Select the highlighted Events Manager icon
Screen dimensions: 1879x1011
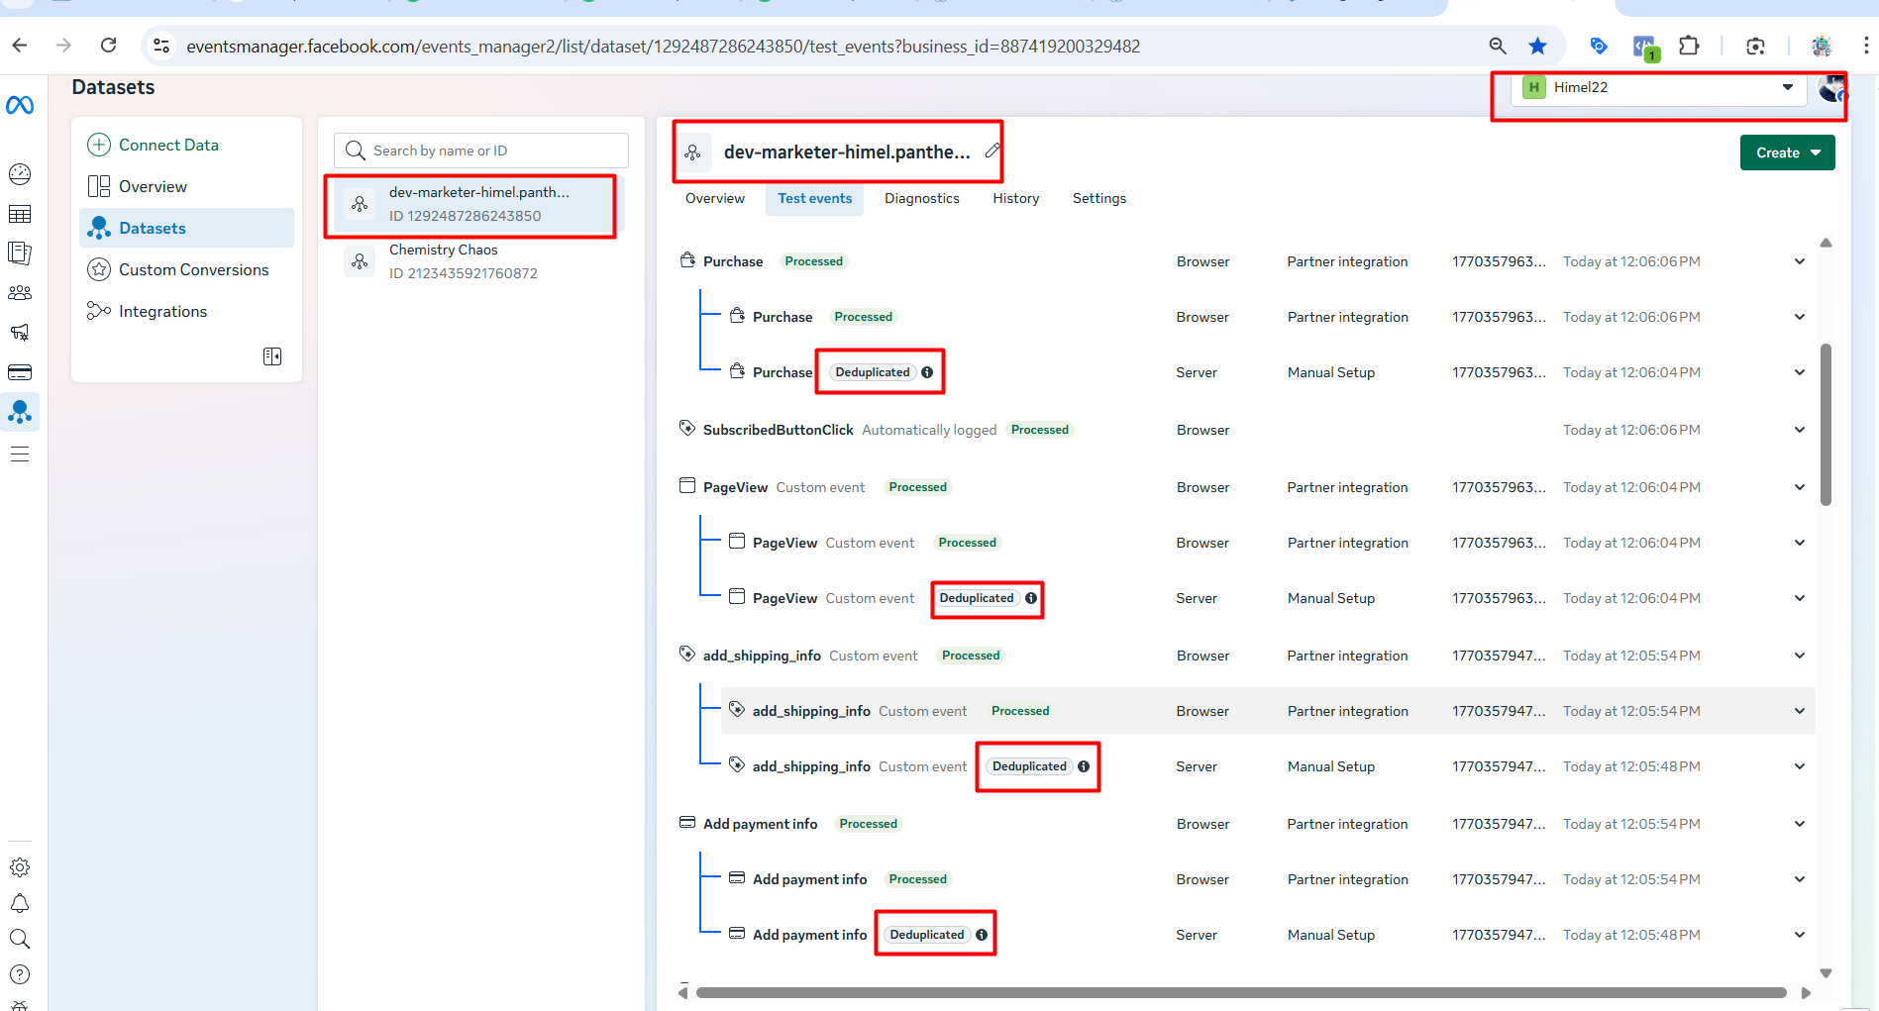click(x=20, y=412)
